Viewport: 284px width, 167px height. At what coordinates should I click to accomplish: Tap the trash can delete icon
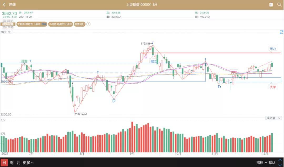pos(271,4)
